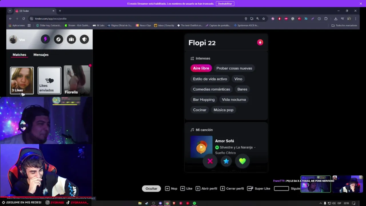This screenshot has width=366, height=206.
Task: Open Chrome downloads icon
Action: click(x=336, y=19)
